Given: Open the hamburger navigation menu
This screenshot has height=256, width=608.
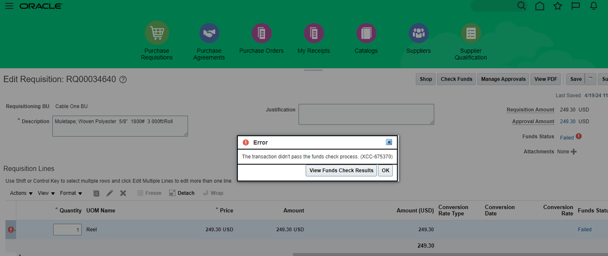Looking at the screenshot, I should (9, 6).
